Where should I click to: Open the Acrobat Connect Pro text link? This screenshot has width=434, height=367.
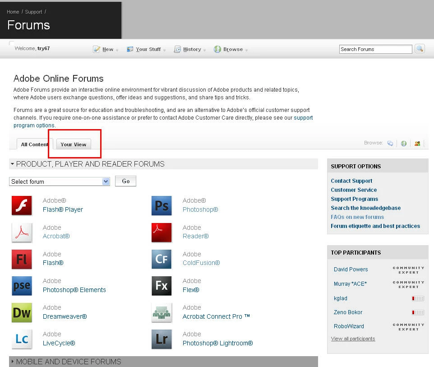[216, 316]
